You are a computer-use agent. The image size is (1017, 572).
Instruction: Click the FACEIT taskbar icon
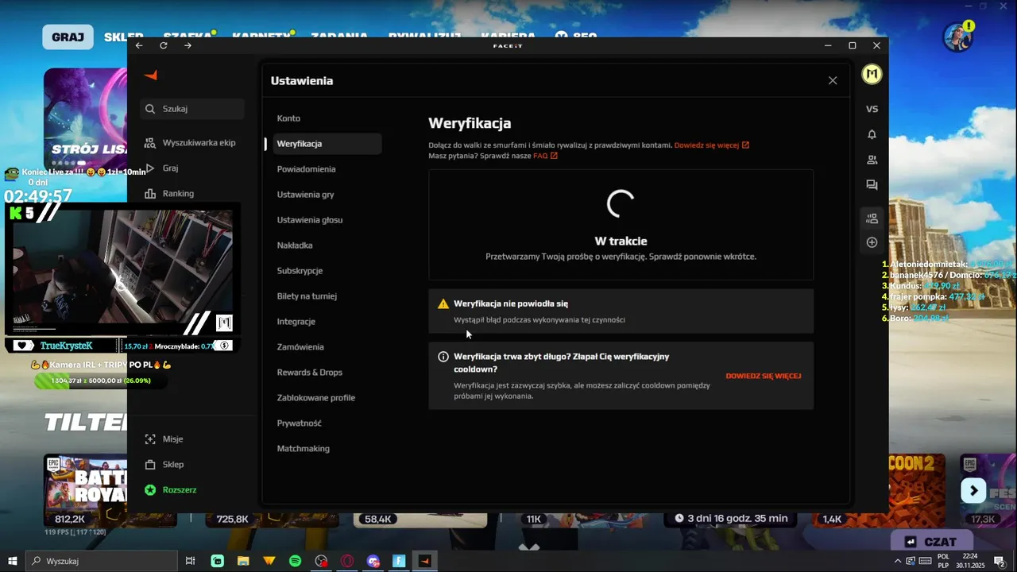[x=424, y=561]
